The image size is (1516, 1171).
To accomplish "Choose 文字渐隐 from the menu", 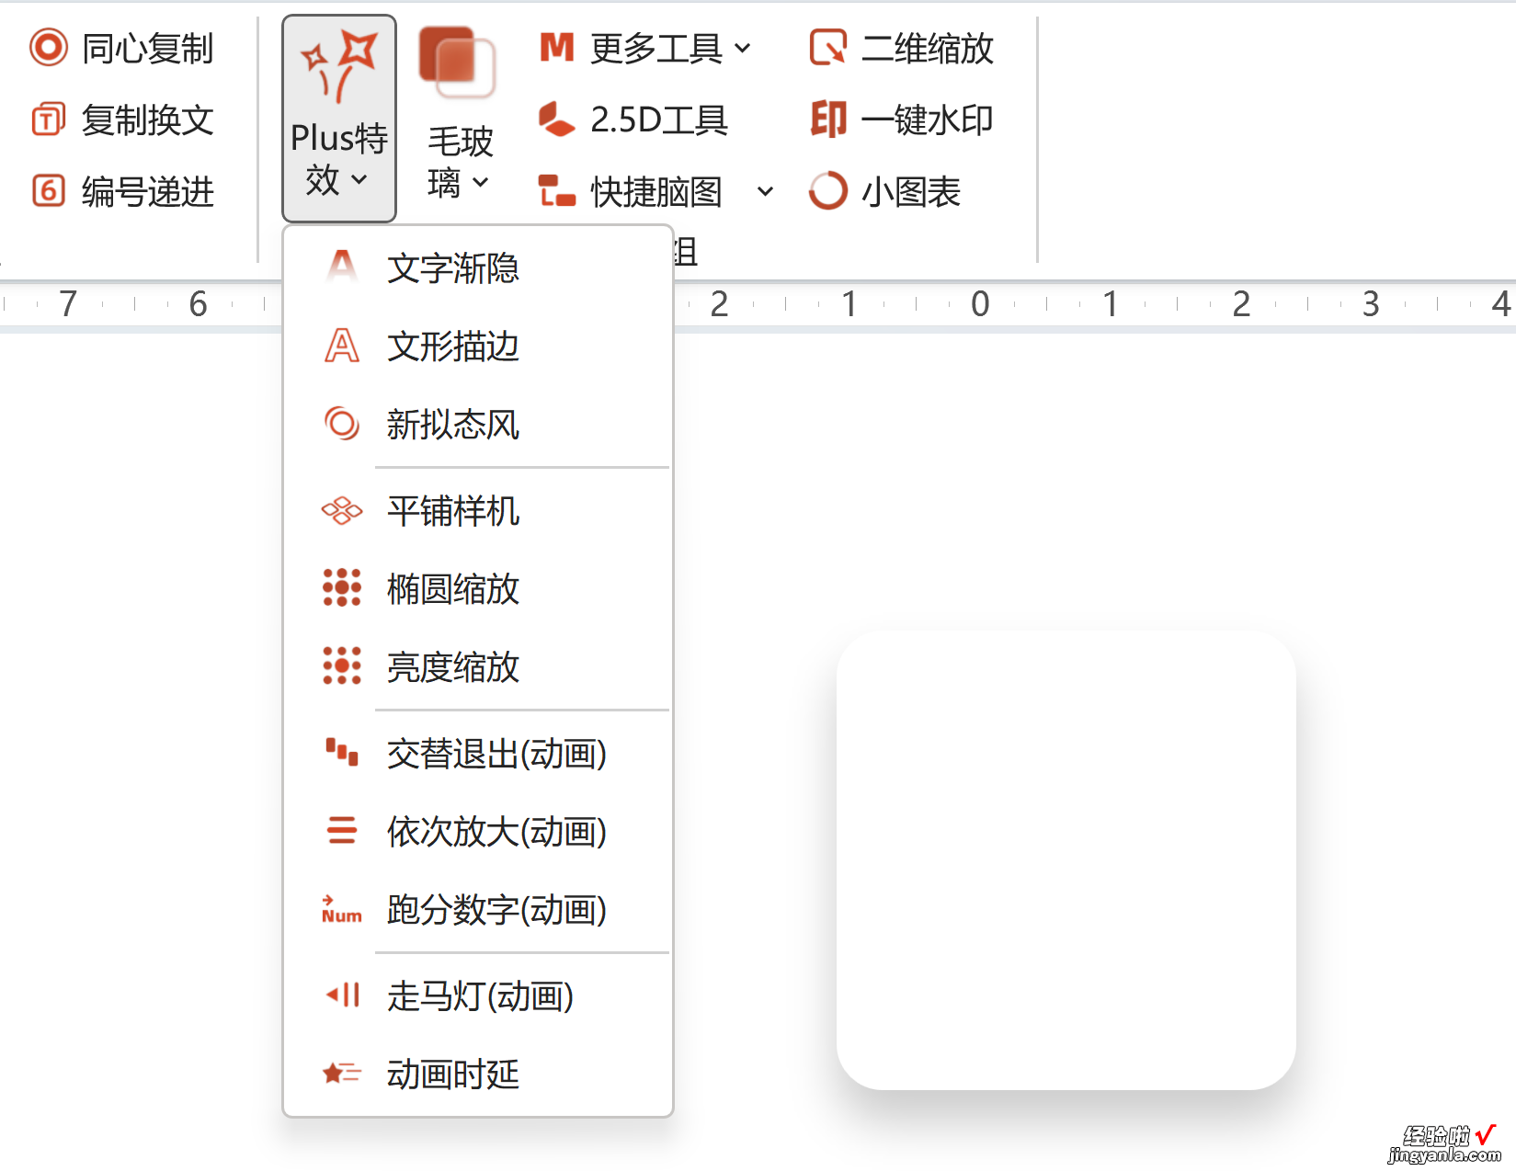I will click(x=478, y=267).
